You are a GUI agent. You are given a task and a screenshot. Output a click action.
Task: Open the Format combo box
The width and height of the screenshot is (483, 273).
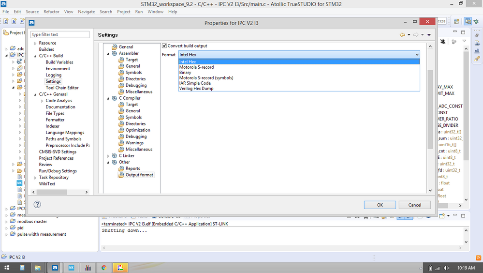299,55
